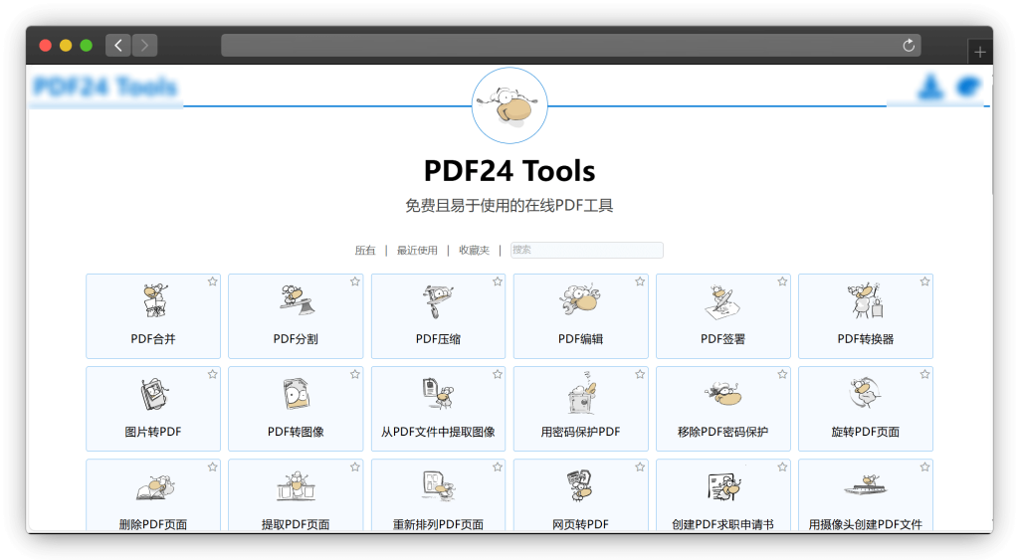The width and height of the screenshot is (1019, 560).
Task: Favorite PDF转换器 with its star
Action: click(924, 281)
